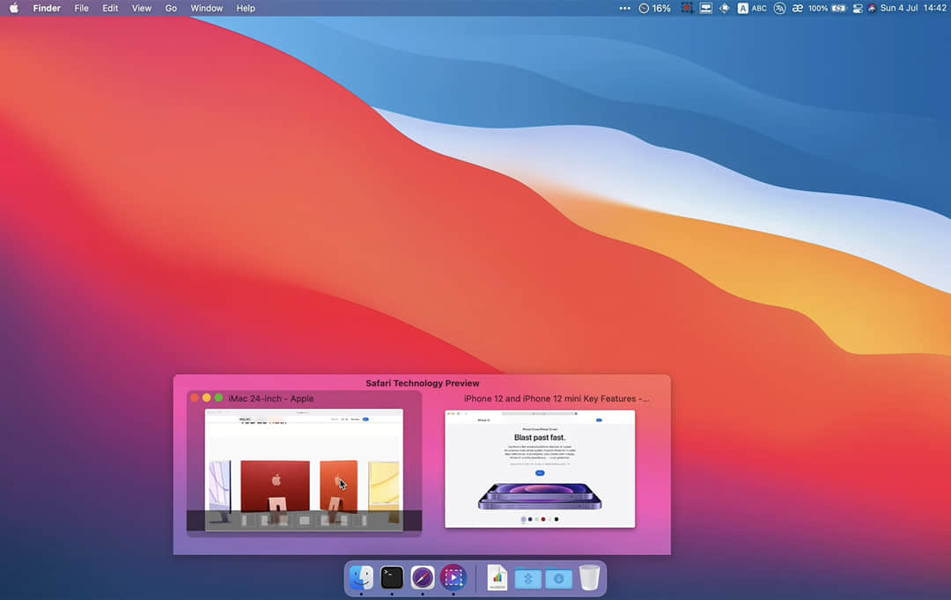
Task: Open the Go menu
Action: click(171, 8)
